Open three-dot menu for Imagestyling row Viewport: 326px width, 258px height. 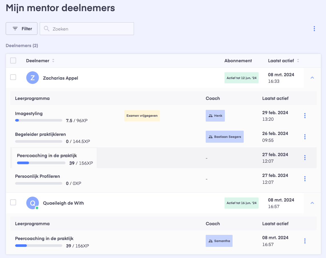click(305, 116)
